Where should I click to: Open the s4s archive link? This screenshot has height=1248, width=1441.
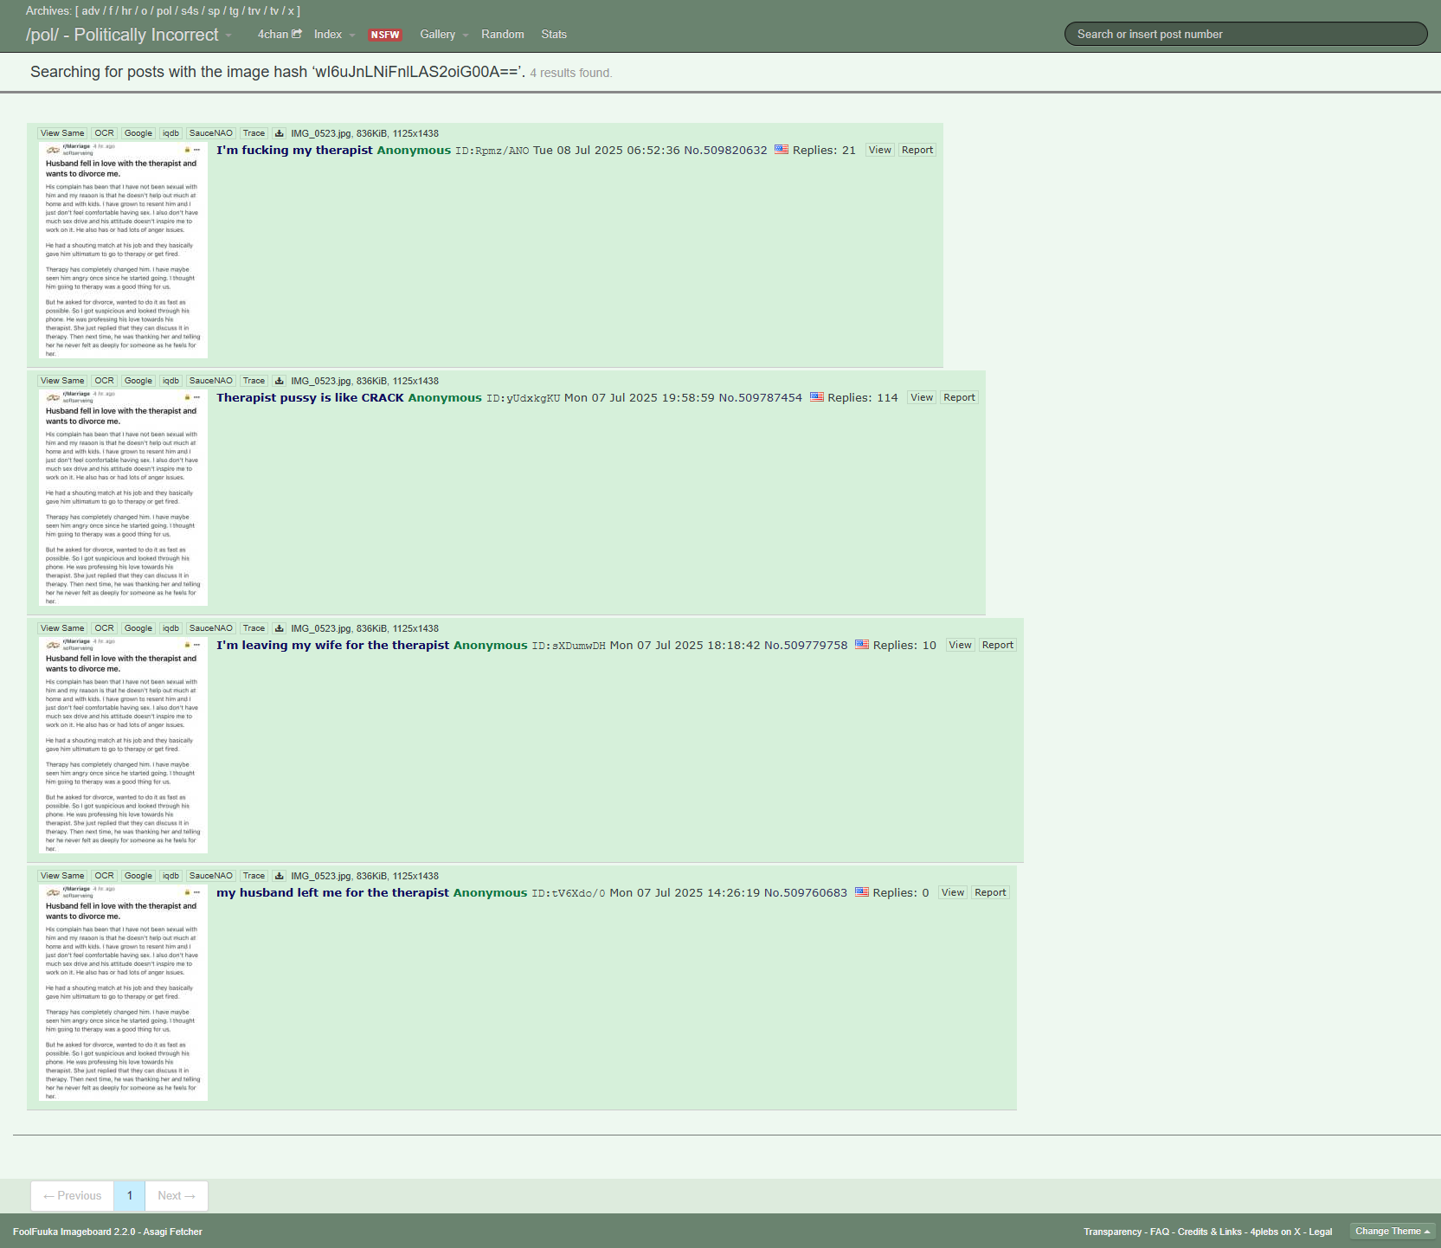point(190,11)
